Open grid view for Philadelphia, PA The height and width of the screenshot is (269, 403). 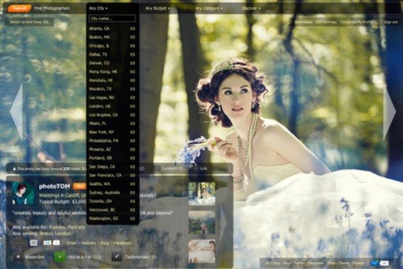(x=132, y=141)
